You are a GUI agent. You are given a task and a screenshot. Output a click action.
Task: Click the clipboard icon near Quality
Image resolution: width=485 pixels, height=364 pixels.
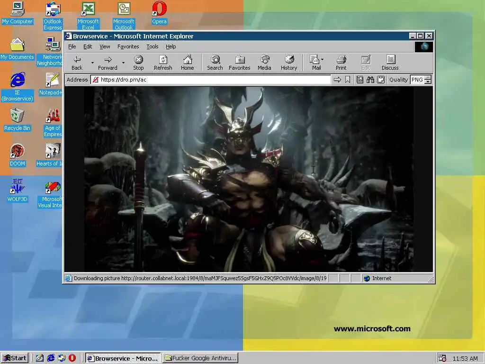381,80
